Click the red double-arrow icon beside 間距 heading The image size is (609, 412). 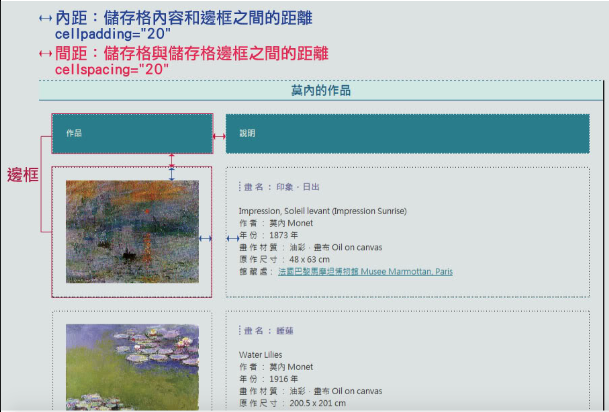click(x=45, y=54)
